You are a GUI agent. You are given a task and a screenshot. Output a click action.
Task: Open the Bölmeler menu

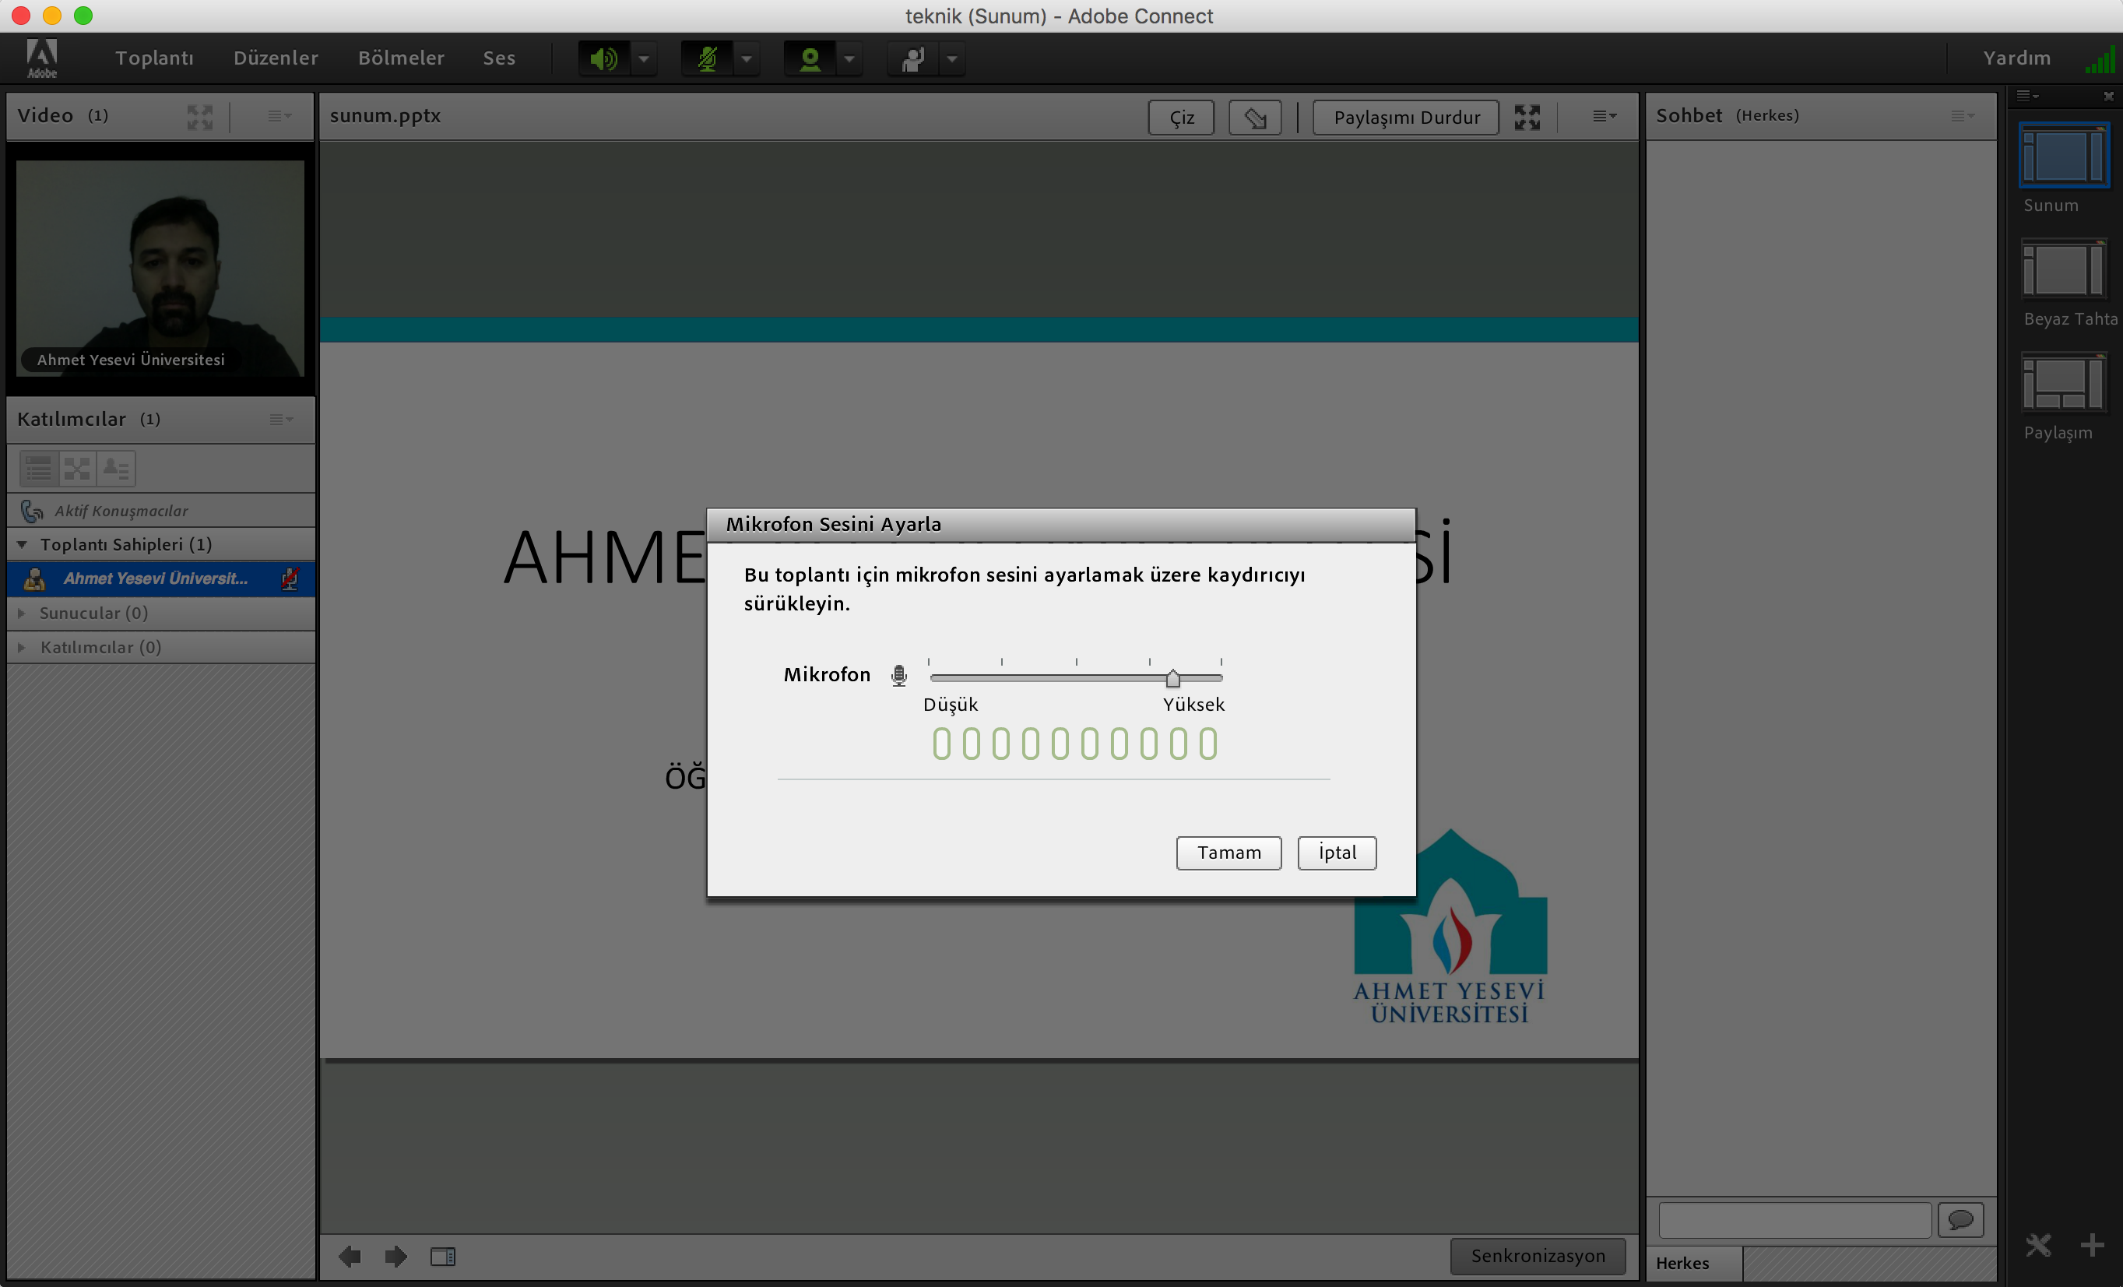pyautogui.click(x=401, y=58)
